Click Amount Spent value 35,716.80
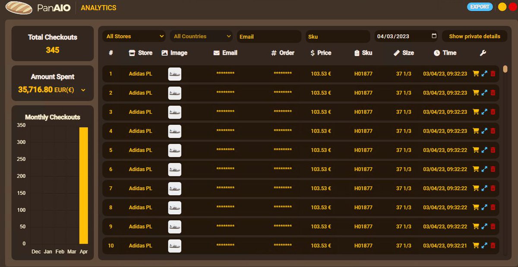The image size is (518, 267). point(35,90)
